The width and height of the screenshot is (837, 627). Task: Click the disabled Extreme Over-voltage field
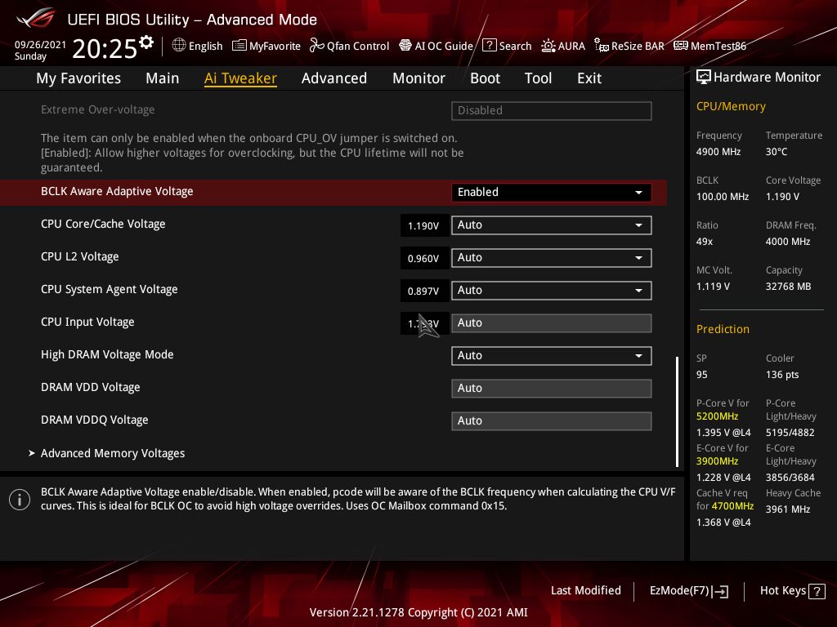tap(552, 111)
